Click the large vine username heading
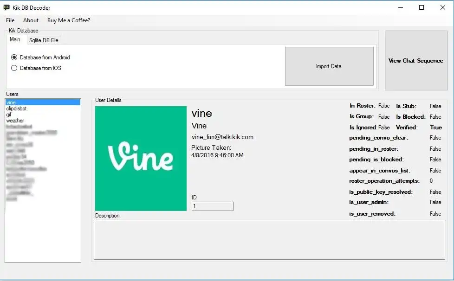The image size is (454, 281). (x=201, y=113)
